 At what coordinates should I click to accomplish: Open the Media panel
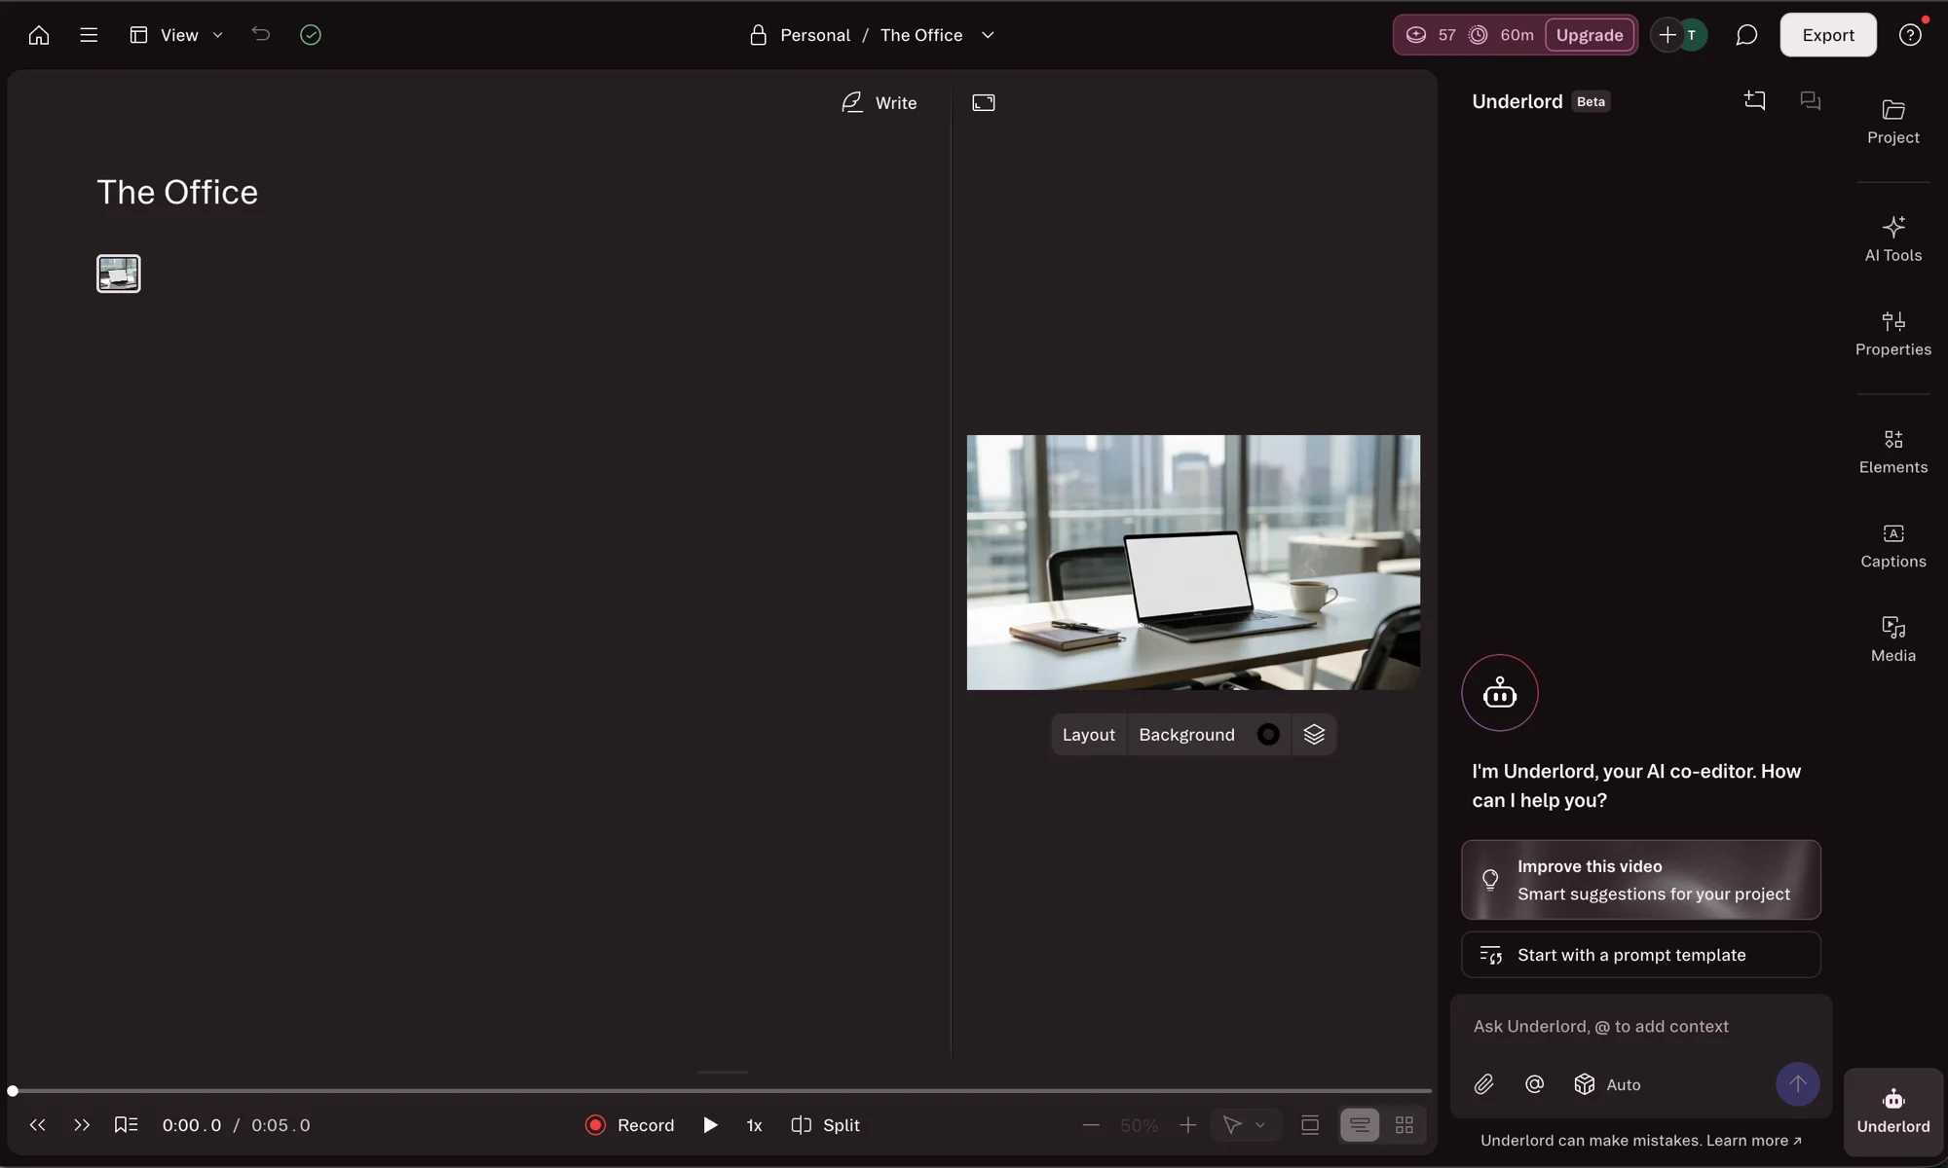coord(1893,640)
